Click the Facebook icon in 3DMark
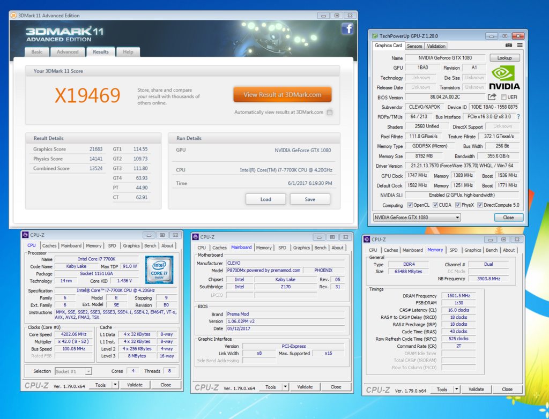This screenshot has width=549, height=419. [x=347, y=29]
